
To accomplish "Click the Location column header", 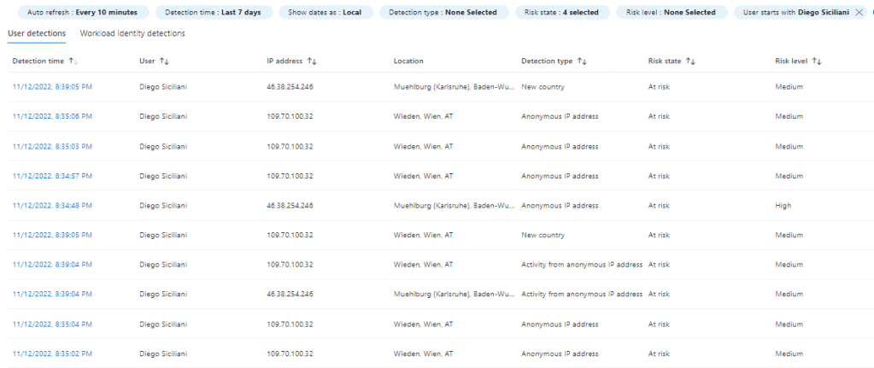I will click(x=408, y=61).
